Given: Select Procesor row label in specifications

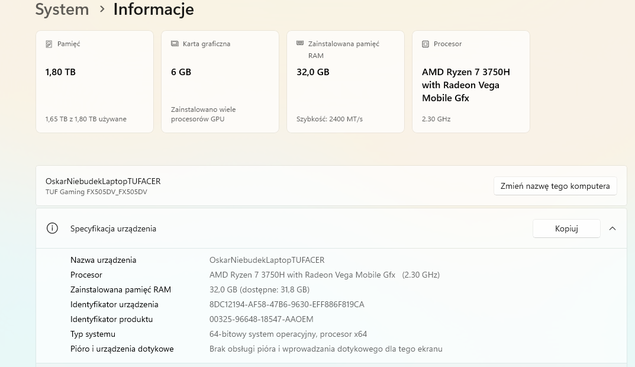Looking at the screenshot, I should tap(86, 275).
